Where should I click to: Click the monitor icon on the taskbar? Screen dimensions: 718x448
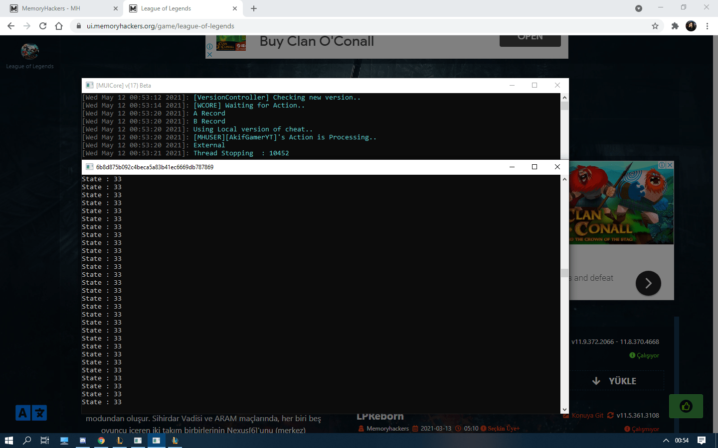point(64,441)
